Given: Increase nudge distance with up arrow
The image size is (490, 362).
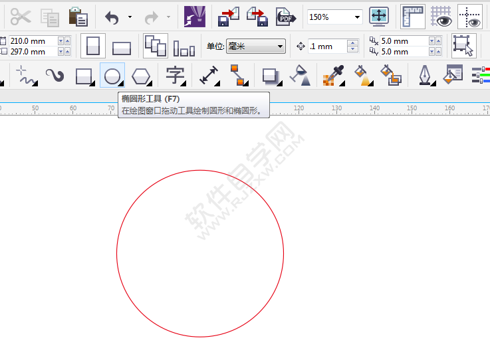Looking at the screenshot, I should pos(352,43).
